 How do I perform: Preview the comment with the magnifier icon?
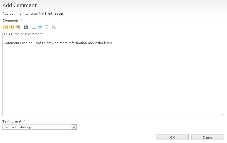[54, 27]
